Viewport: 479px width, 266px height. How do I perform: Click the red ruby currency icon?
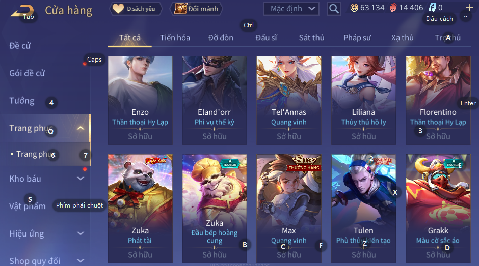click(x=393, y=8)
